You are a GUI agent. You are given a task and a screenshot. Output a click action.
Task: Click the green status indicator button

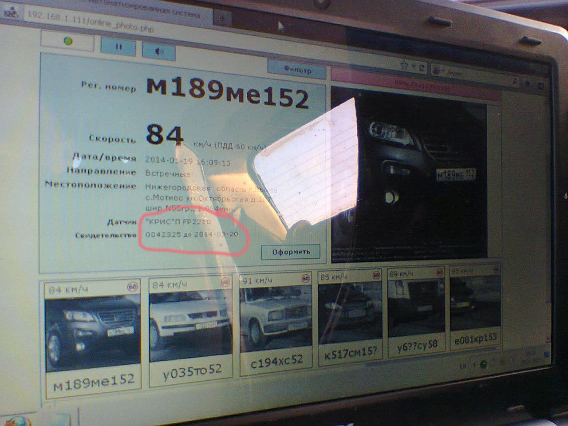pyautogui.click(x=67, y=41)
